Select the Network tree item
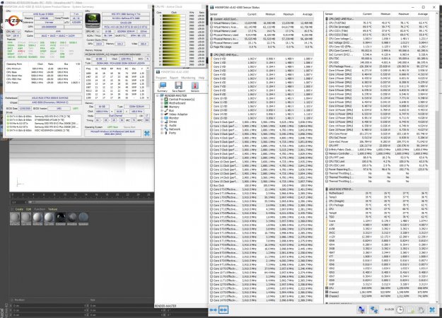The image size is (442, 318). [175, 129]
